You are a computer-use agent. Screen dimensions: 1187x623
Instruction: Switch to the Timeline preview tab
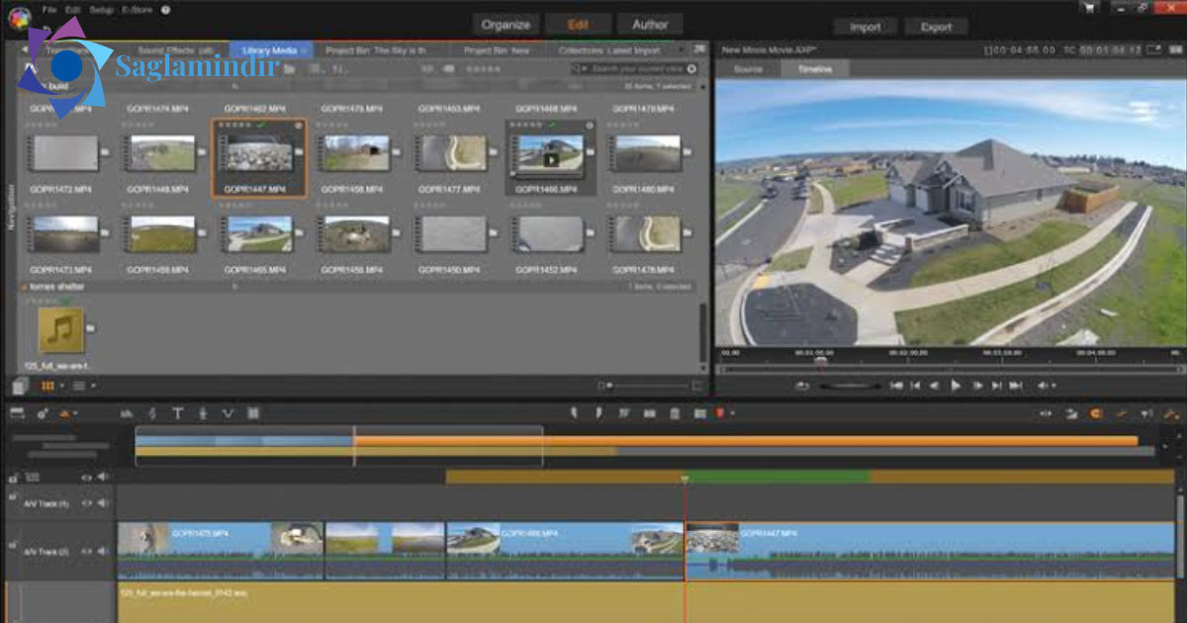(815, 69)
